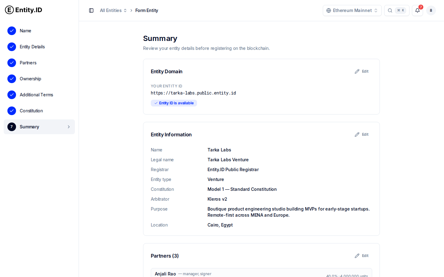Click the Summary step chevron arrow
This screenshot has width=444, height=277.
(x=69, y=127)
